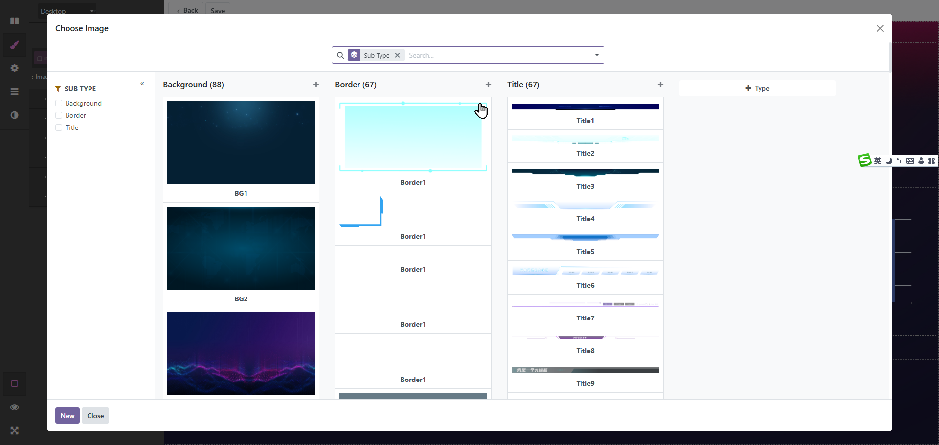Click the IME moon icon
This screenshot has width=939, height=445.
pos(889,161)
